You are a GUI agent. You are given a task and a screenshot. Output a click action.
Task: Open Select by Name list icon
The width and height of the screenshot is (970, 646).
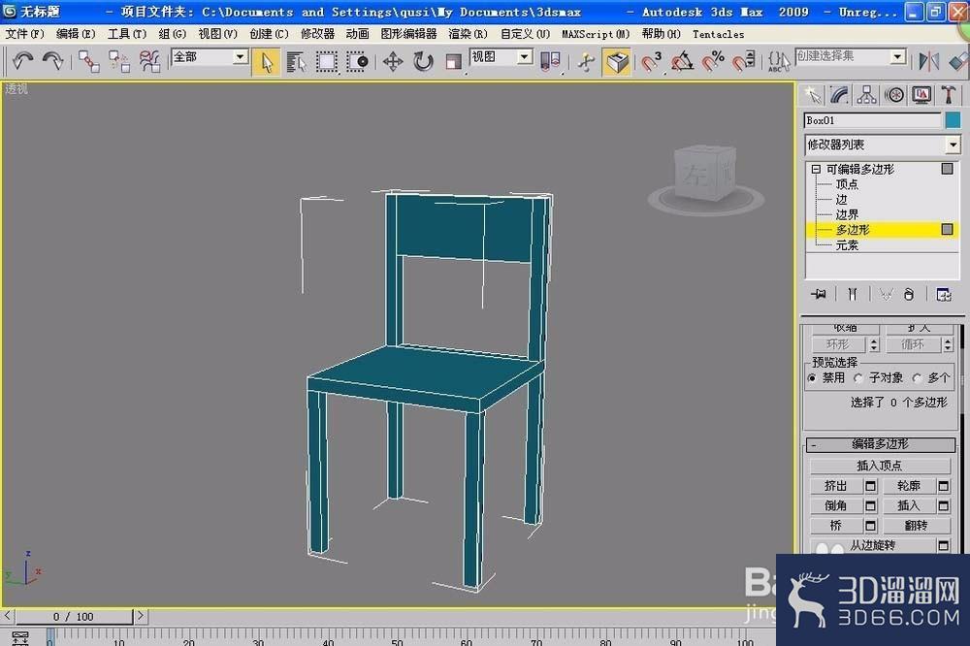click(296, 62)
